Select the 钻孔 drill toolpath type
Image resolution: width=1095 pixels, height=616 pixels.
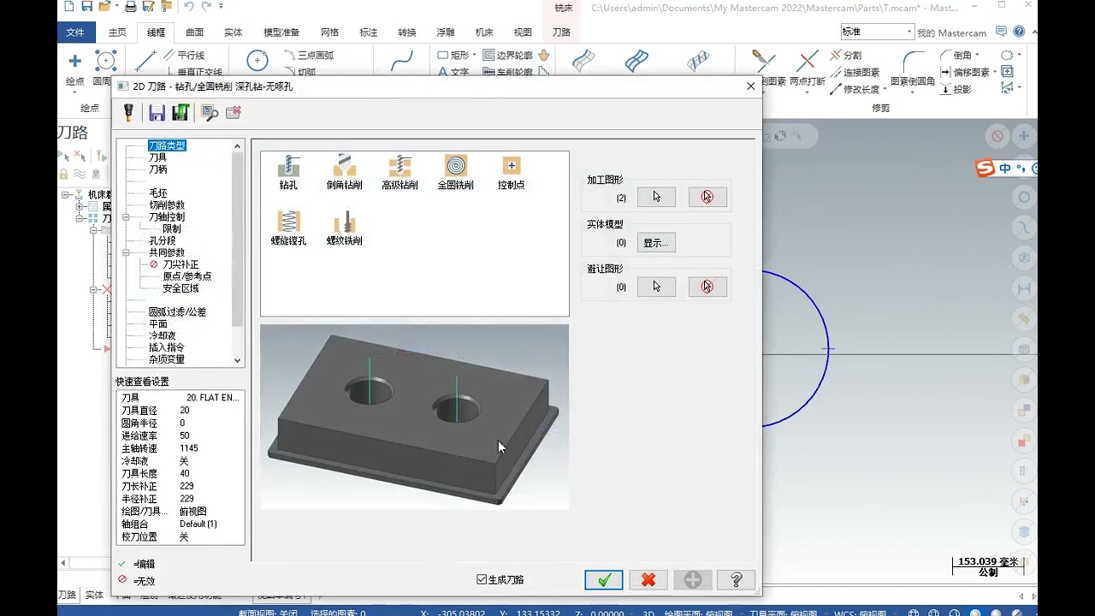[x=288, y=172]
